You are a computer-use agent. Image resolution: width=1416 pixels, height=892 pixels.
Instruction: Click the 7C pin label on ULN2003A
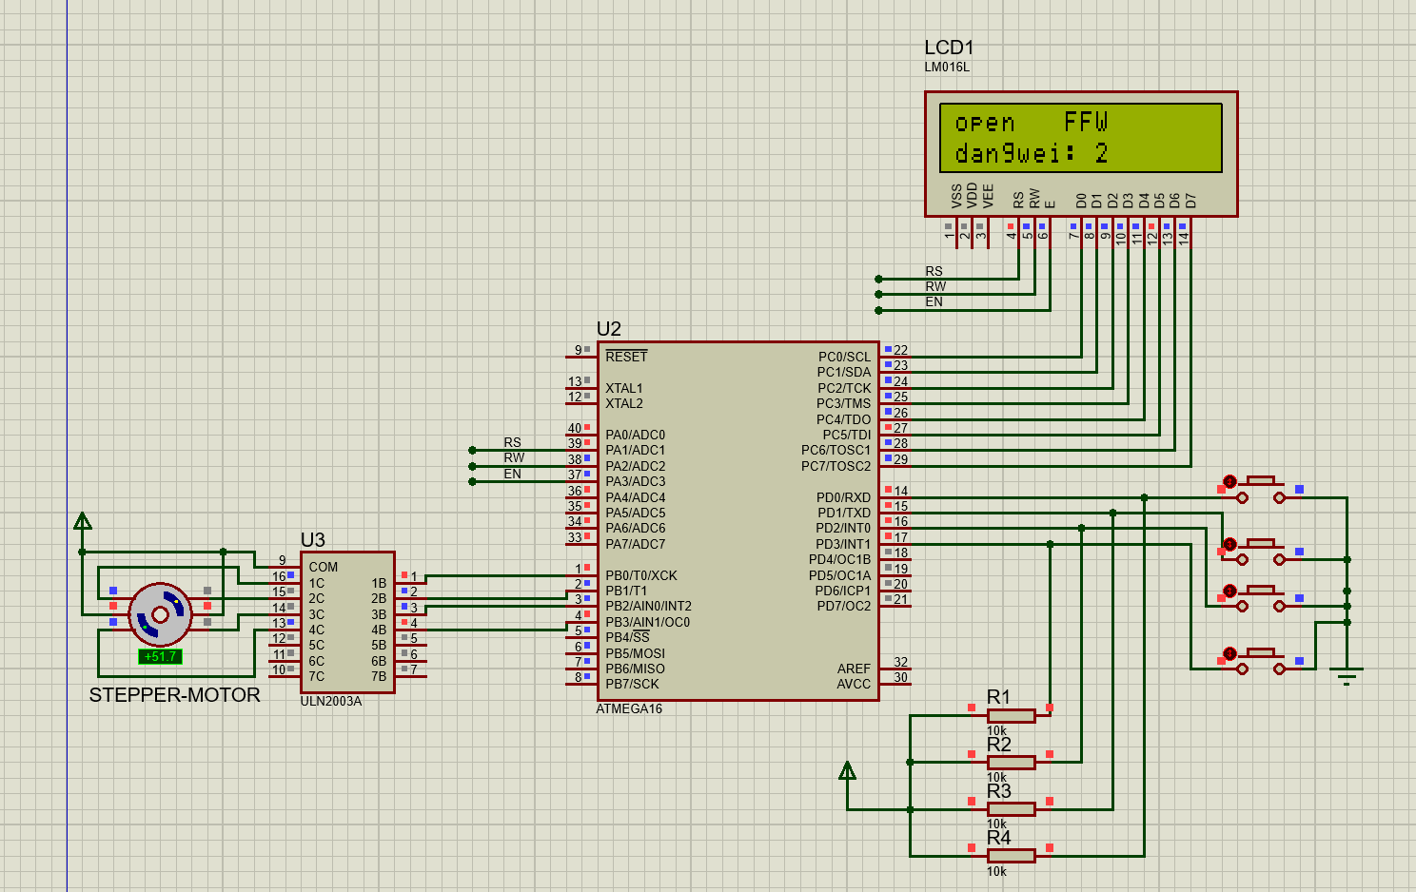[316, 676]
